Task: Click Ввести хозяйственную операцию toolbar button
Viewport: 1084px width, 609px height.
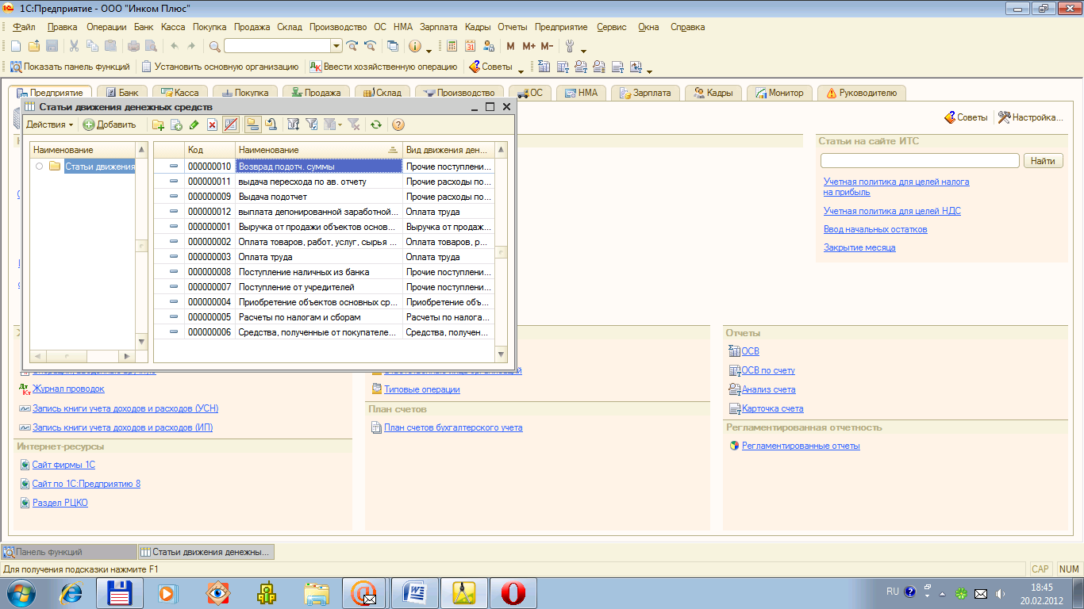Action: point(383,67)
